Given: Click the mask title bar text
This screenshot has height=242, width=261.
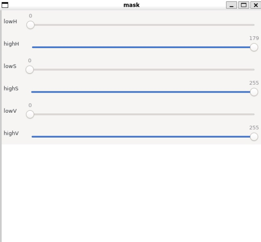Looking at the screenshot, I should [x=132, y=5].
